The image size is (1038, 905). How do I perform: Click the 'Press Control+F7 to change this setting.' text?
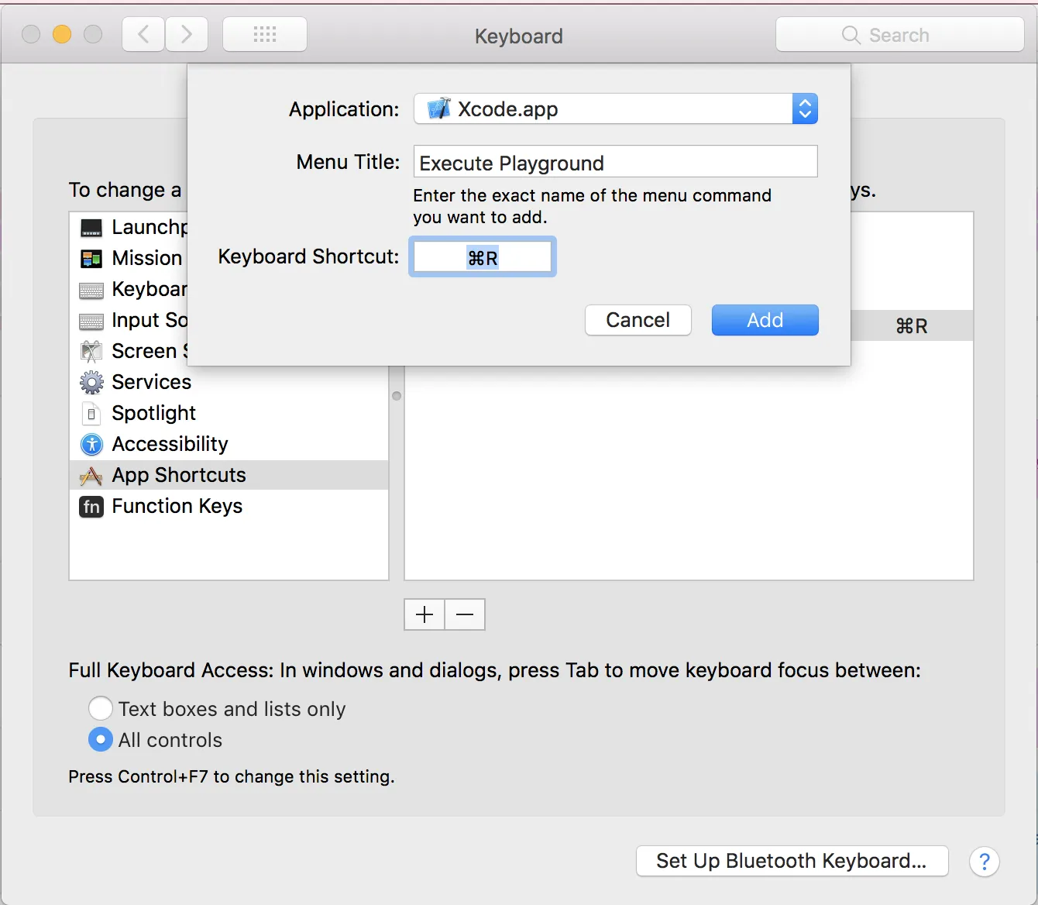point(232,777)
